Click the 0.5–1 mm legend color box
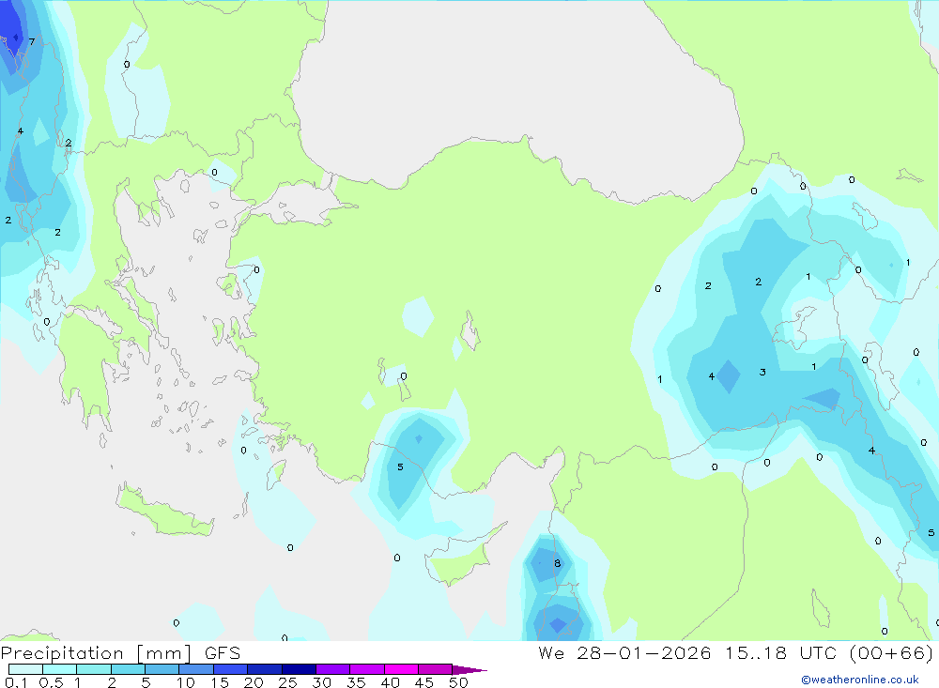The image size is (939, 688). tap(59, 669)
